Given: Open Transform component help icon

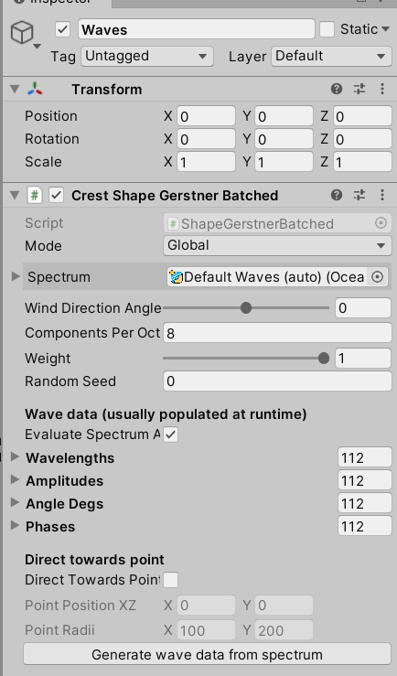Looking at the screenshot, I should pyautogui.click(x=337, y=89).
